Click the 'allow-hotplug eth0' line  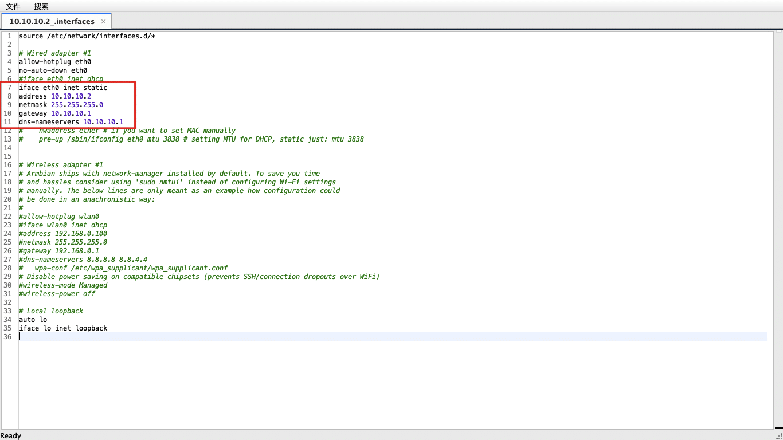point(55,62)
